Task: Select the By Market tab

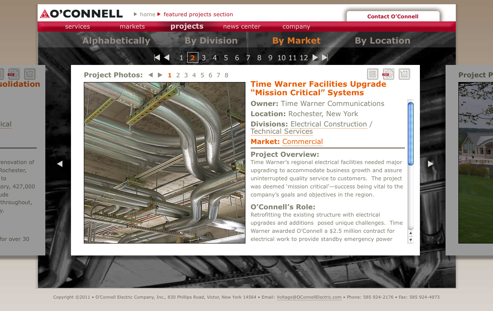Action: tap(296, 41)
